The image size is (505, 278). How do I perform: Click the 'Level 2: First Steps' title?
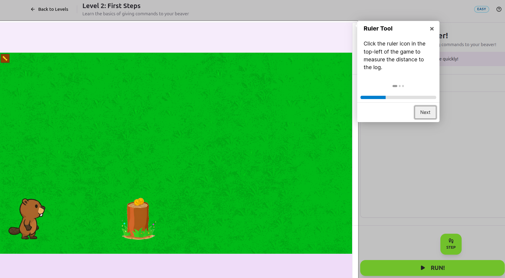coord(111,6)
